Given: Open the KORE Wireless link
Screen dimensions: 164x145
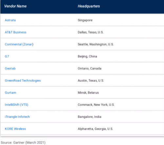Looking at the screenshot, I should [15, 129].
